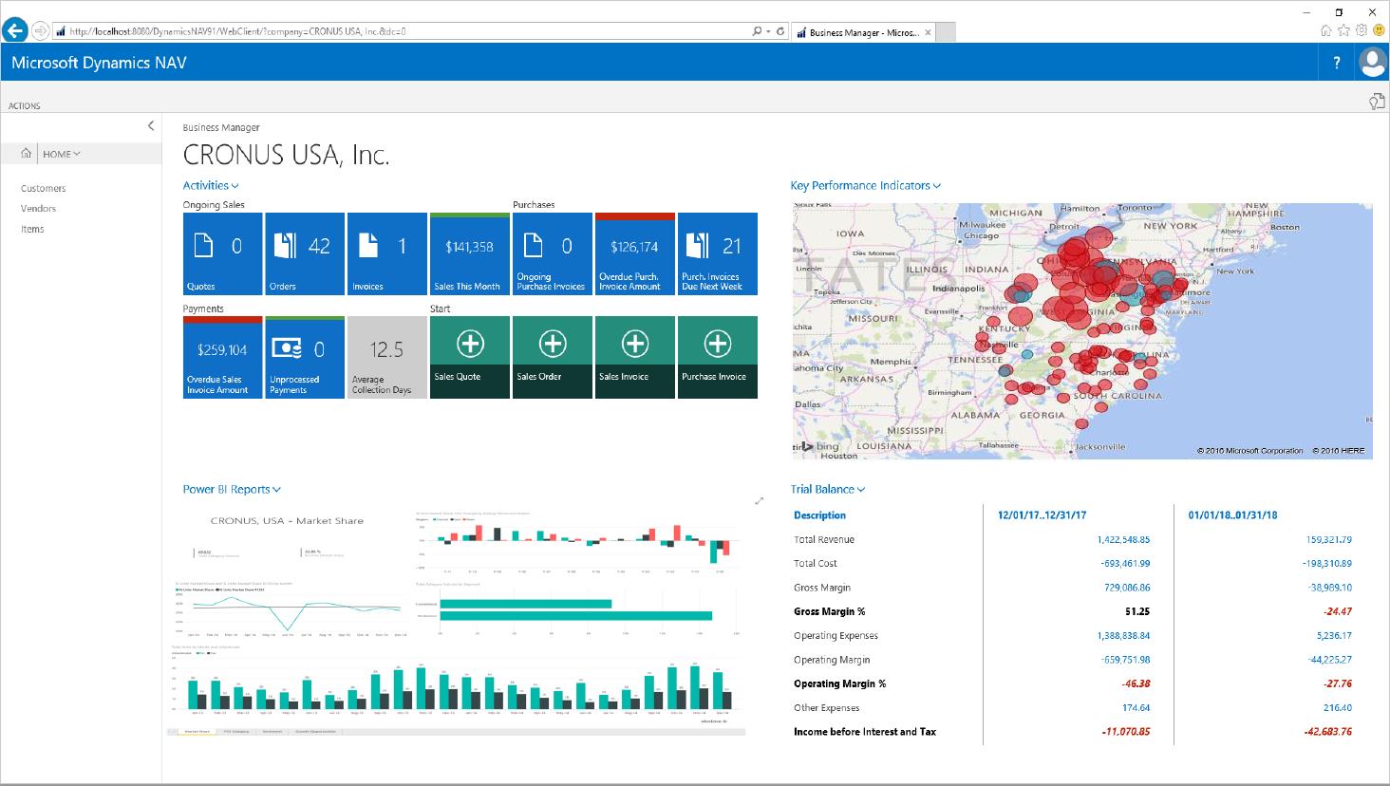Open the HOME navigation dropdown
Image resolution: width=1390 pixels, height=786 pixels.
click(x=62, y=154)
